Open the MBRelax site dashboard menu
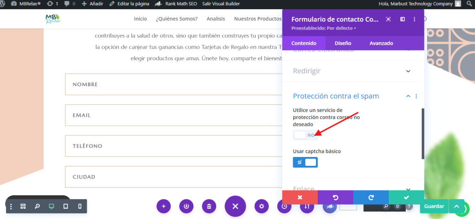Viewport: 475px width, 219px height. tap(26, 4)
